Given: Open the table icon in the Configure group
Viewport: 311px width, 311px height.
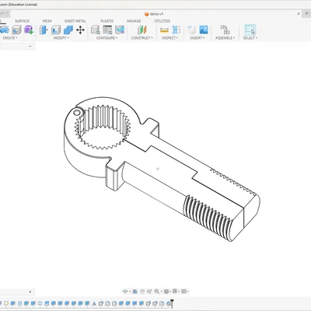Looking at the screenshot, I should tap(107, 30).
